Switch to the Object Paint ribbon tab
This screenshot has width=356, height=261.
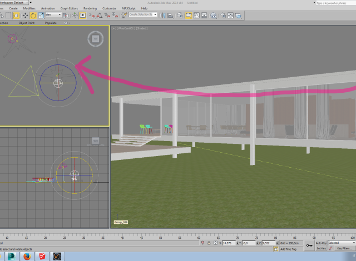(x=27, y=23)
